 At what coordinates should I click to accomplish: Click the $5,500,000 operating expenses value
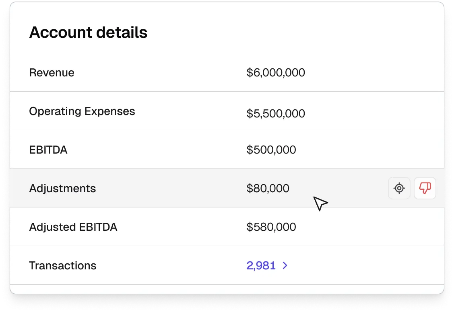(x=276, y=114)
